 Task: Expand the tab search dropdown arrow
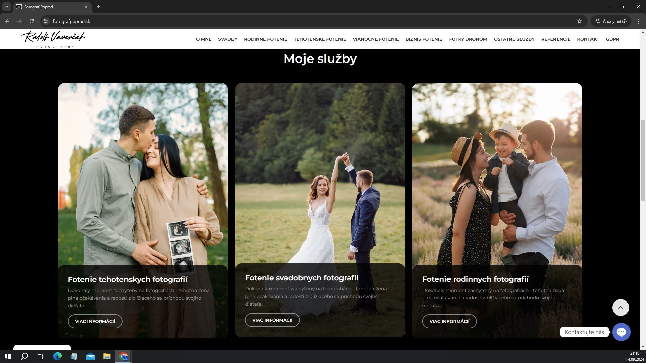[x=6, y=7]
